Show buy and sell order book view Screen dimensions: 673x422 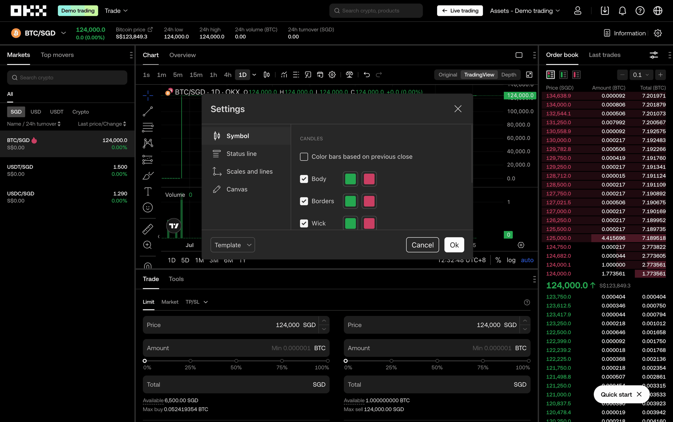pos(551,75)
